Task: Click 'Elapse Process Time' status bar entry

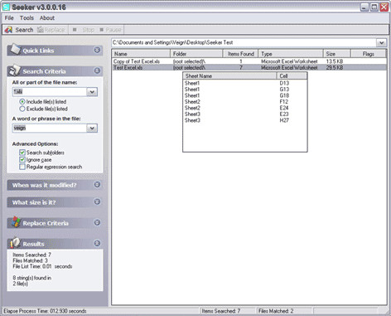Action: pos(45,311)
